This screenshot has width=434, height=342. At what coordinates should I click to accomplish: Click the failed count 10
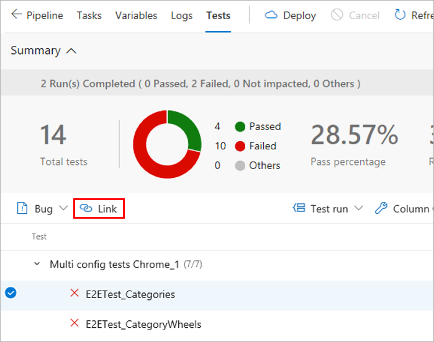[220, 146]
